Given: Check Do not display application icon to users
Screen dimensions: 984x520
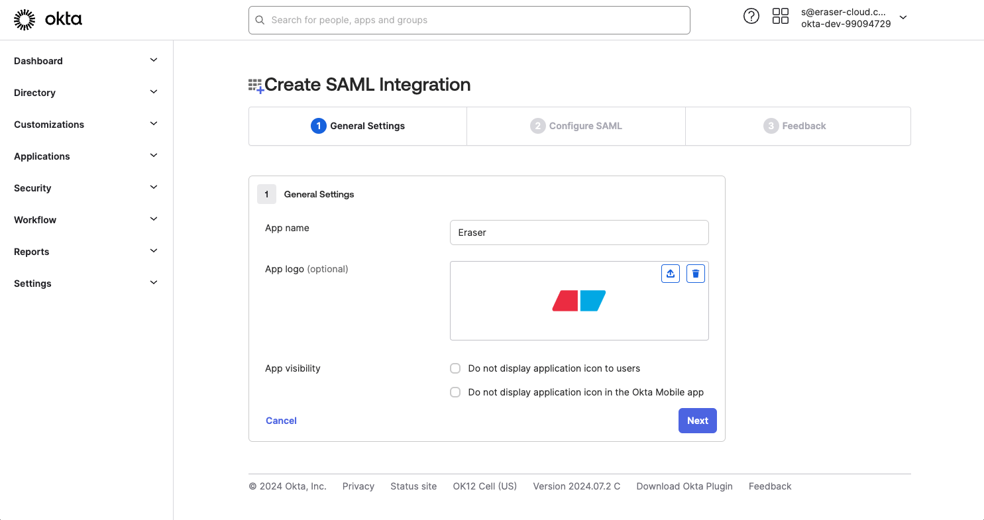Looking at the screenshot, I should (x=455, y=368).
